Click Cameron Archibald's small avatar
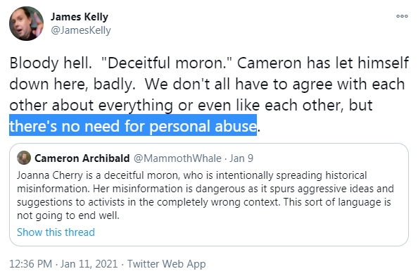 click(x=24, y=158)
